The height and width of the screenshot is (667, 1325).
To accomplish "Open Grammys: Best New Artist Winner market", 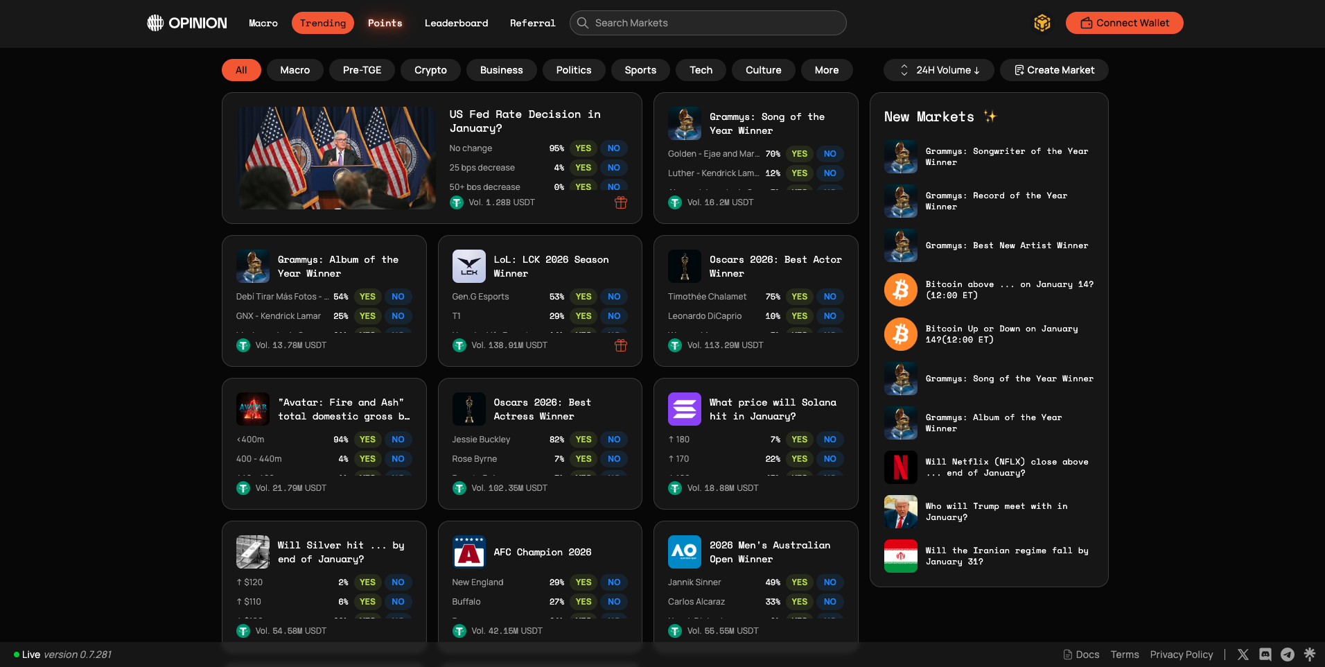I will (x=990, y=245).
